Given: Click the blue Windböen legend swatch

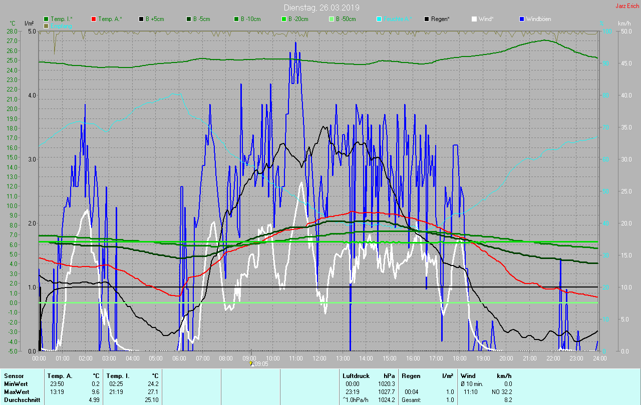Looking at the screenshot, I should coord(522,19).
